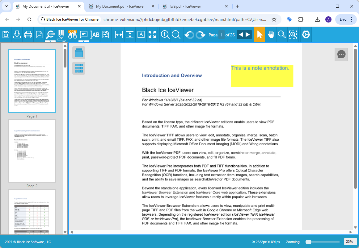Click horizontal scrollbar right arrow
The width and height of the screenshot is (359, 248).
(x=351, y=232)
